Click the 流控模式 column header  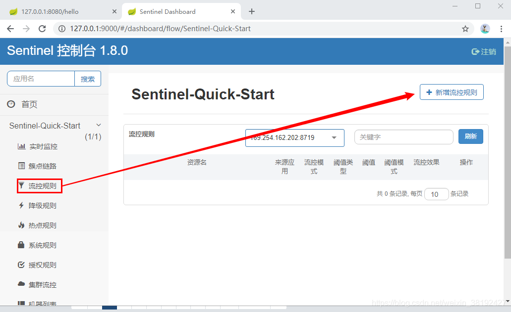click(x=314, y=167)
